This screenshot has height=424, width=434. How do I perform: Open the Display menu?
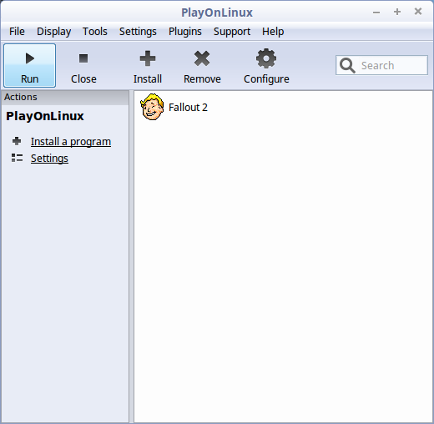[x=53, y=32]
